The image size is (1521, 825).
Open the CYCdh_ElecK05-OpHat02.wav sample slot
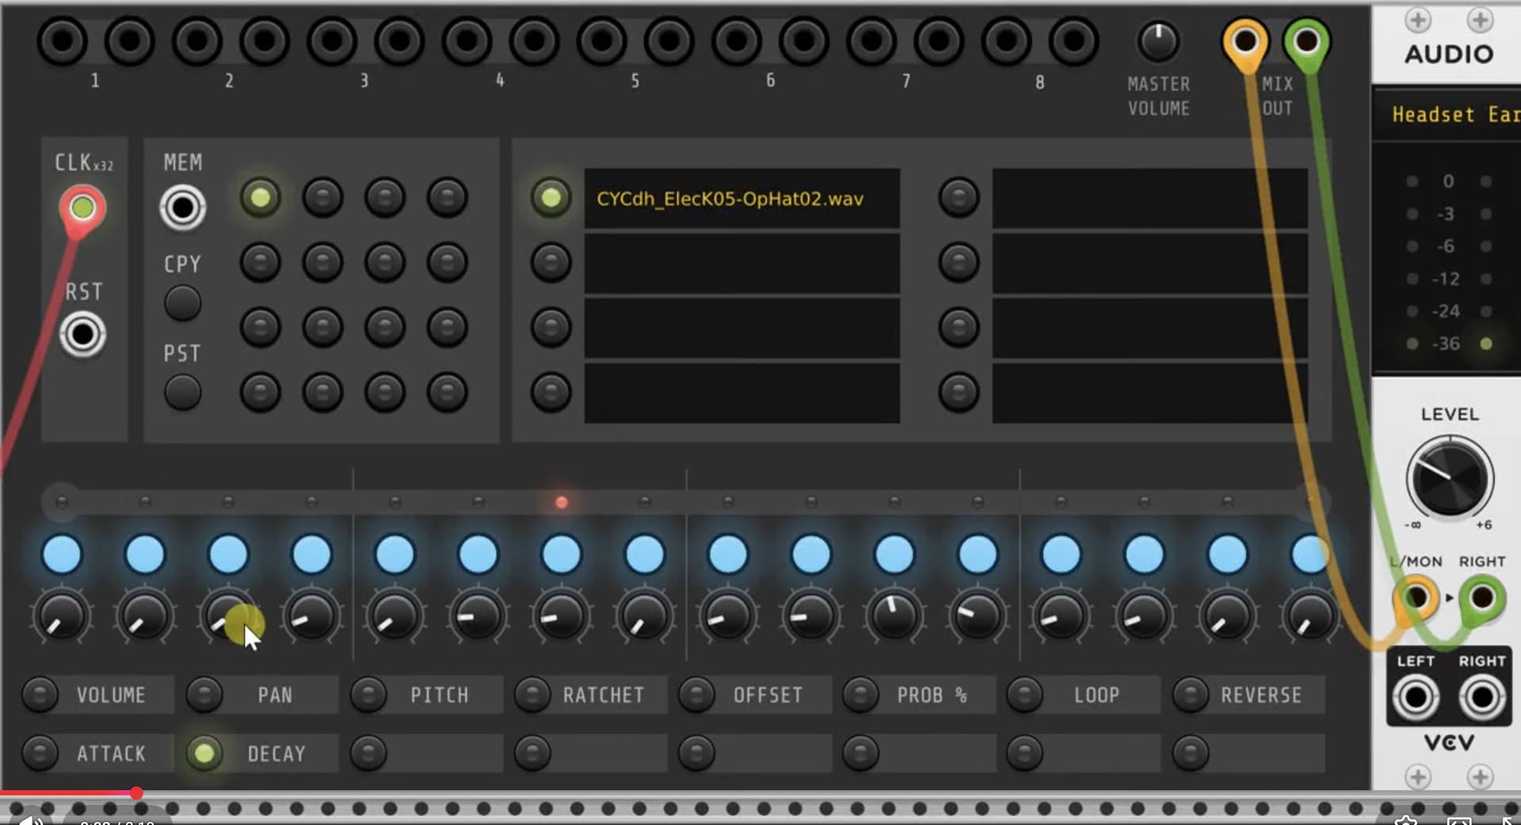[741, 199]
